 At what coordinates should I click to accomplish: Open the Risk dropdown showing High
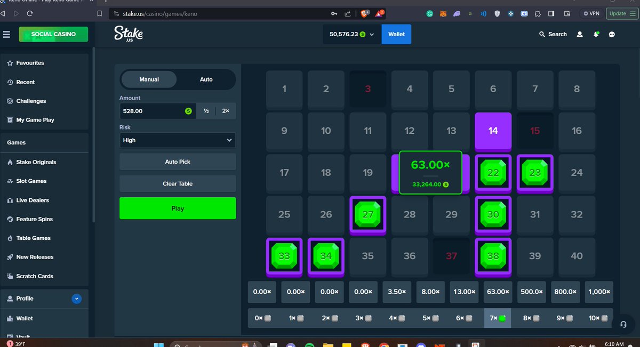point(178,140)
